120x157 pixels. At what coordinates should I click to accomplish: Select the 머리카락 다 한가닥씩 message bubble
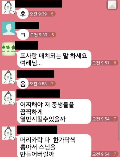[x=54, y=146]
